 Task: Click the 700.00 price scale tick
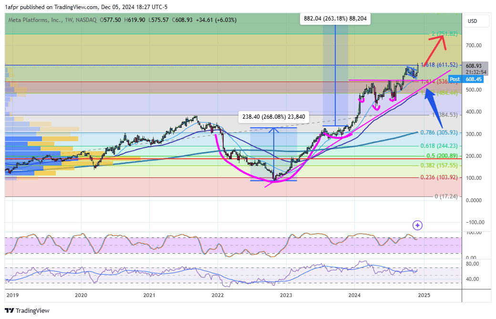[x=474, y=45]
